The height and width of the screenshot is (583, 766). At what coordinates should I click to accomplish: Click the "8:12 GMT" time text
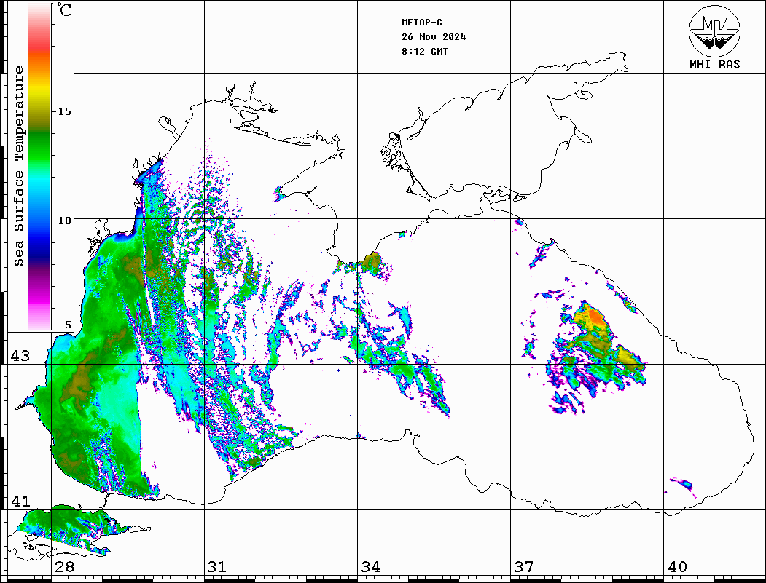click(425, 51)
